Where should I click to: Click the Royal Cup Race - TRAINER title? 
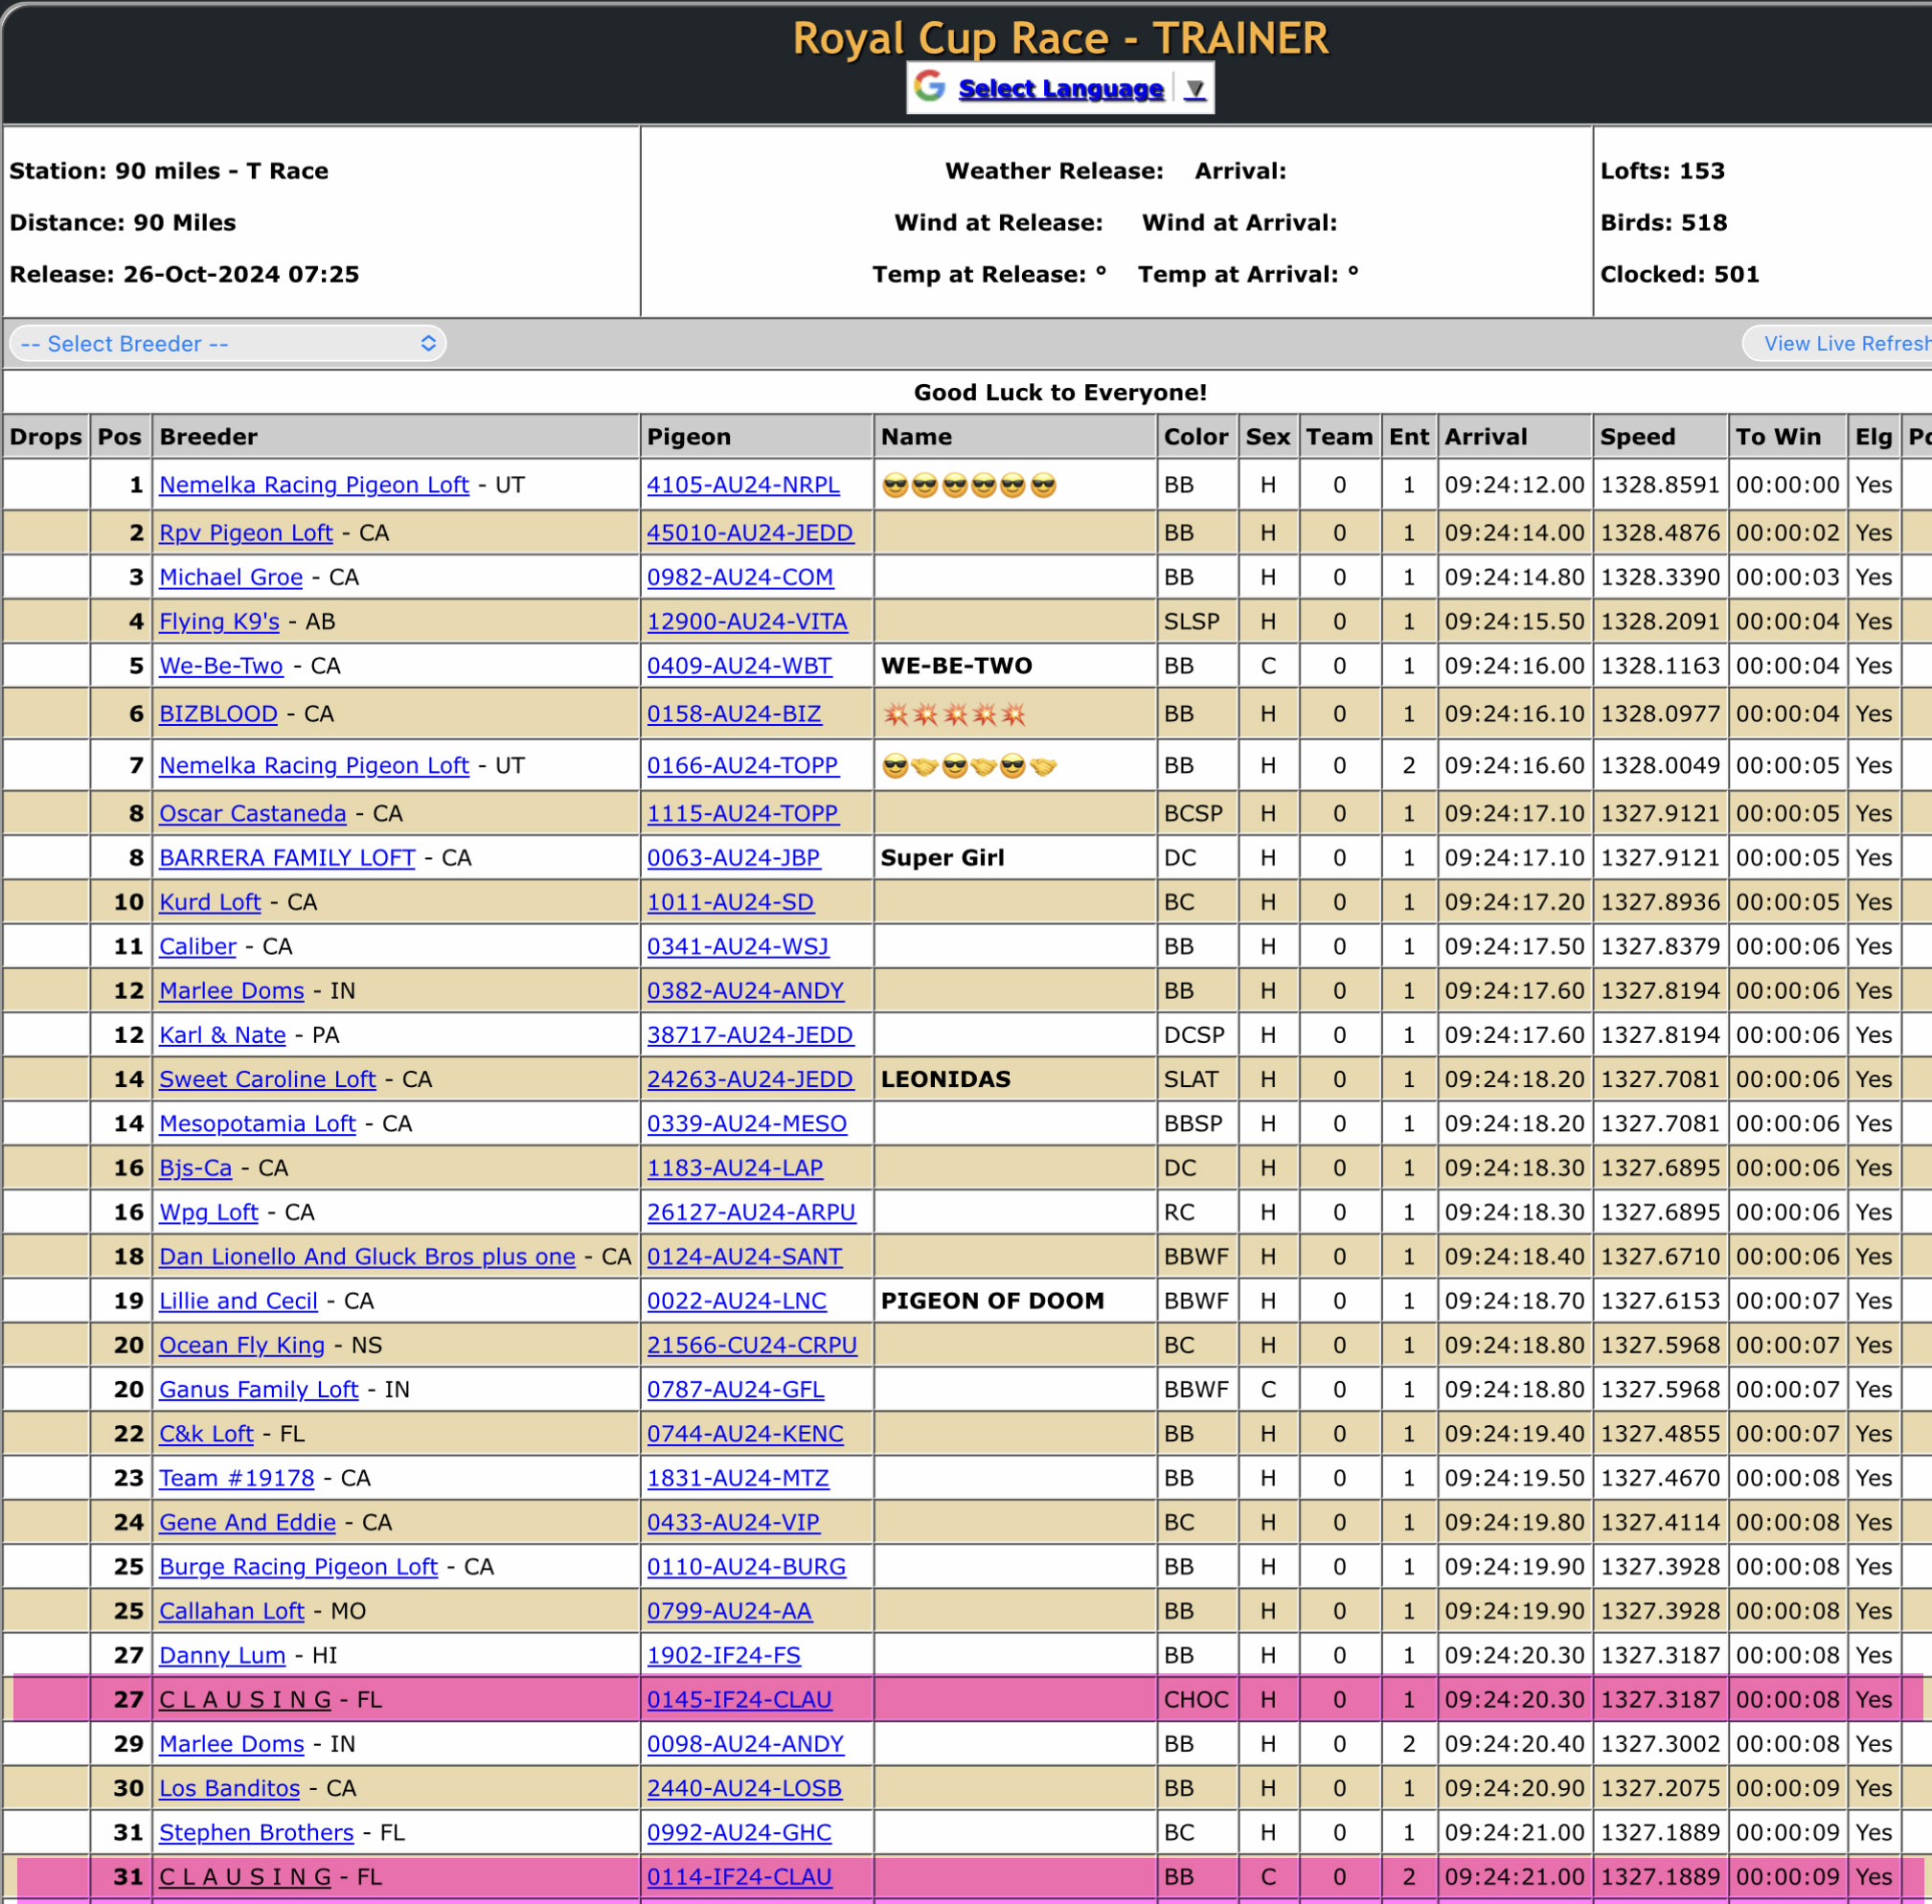click(1060, 38)
